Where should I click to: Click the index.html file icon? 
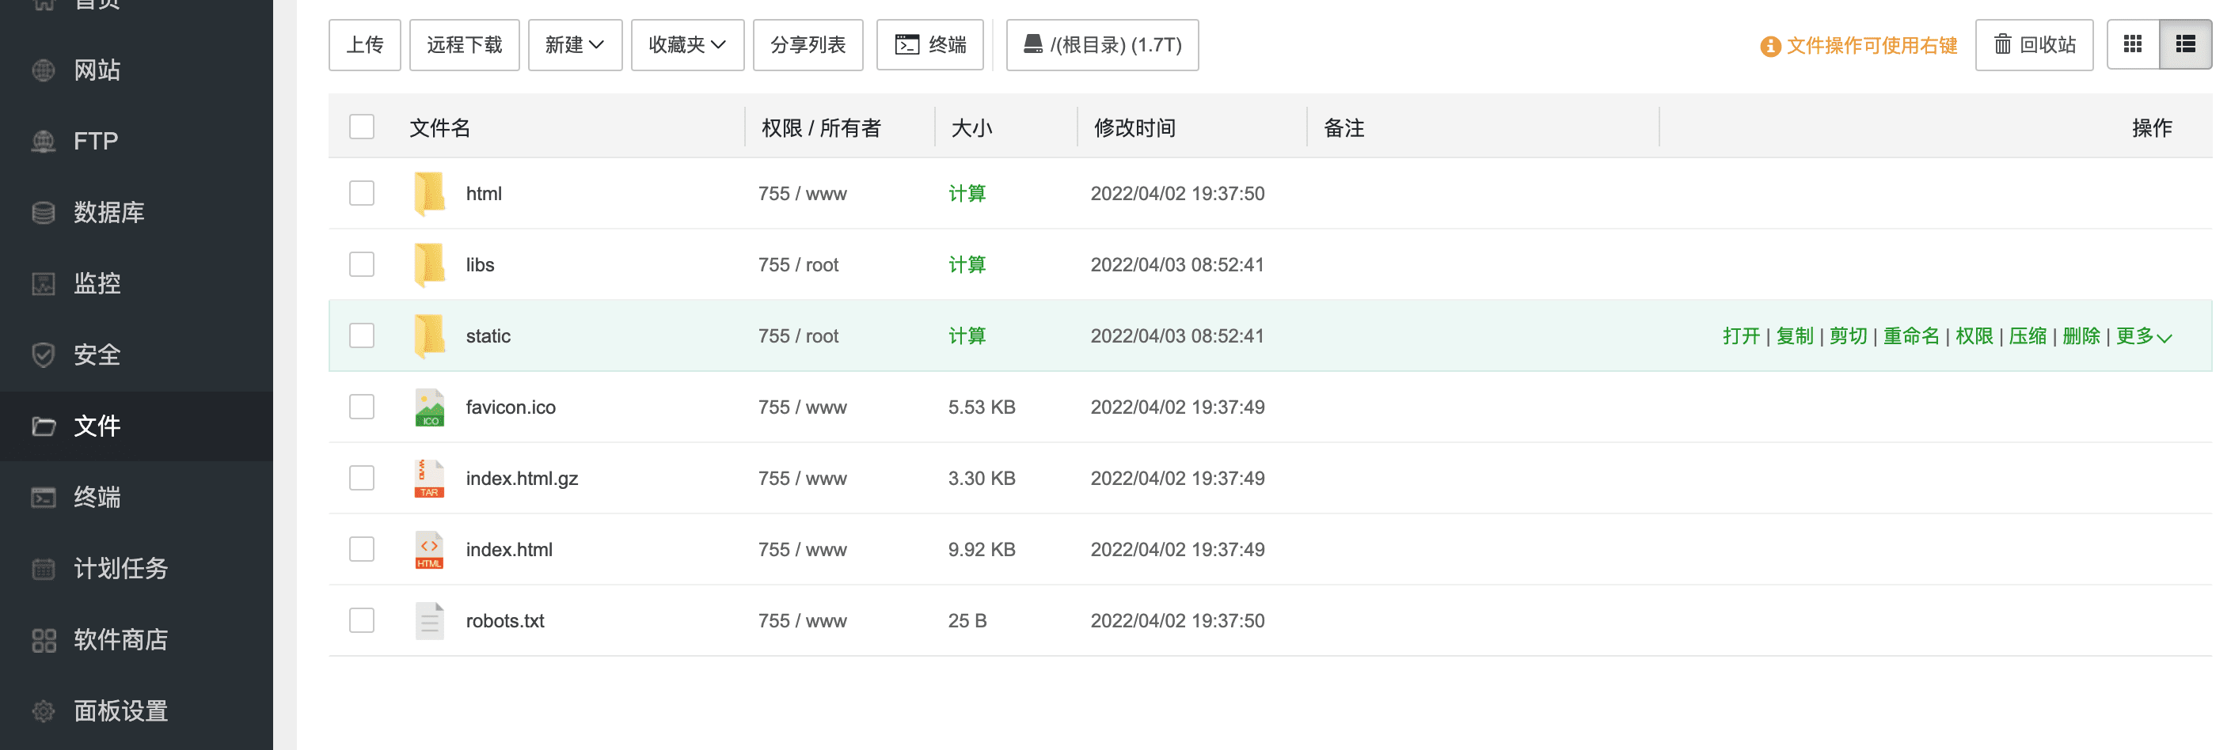pyautogui.click(x=430, y=549)
